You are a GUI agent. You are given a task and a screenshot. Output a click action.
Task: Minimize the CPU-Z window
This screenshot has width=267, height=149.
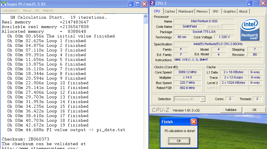pos(249,3)
